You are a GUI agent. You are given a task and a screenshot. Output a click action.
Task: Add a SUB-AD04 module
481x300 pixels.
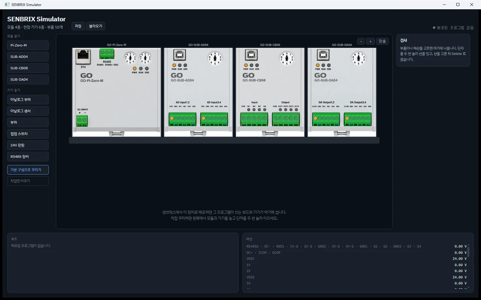[x=28, y=57]
